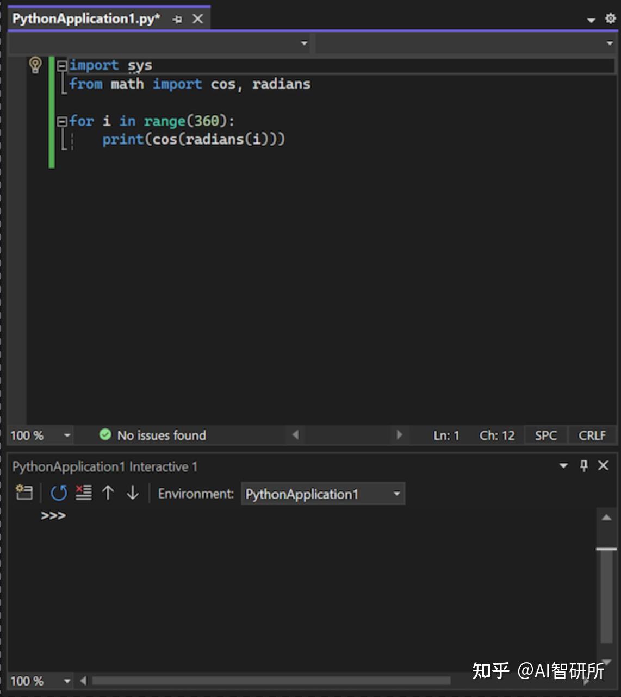Viewport: 621px width, 697px height.
Task: Click the history next down-arrow icon
Action: point(132,494)
